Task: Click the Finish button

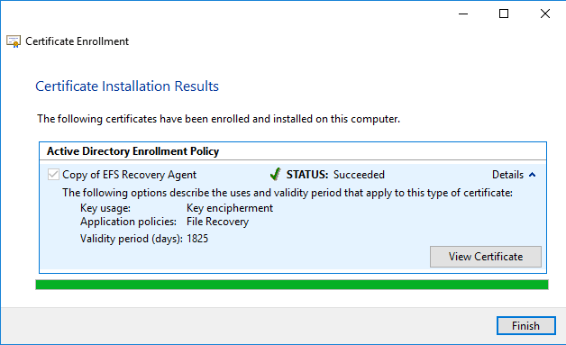Action: pos(526,325)
